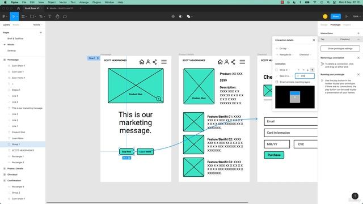Select the Text tool
This screenshot has width=363, height=204.
click(50, 16)
